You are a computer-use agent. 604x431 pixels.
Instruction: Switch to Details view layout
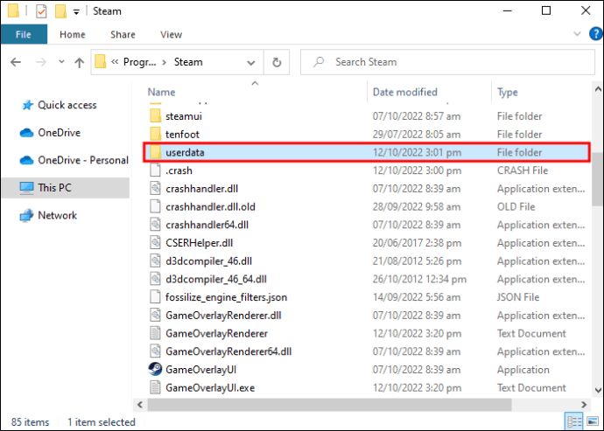coord(574,421)
